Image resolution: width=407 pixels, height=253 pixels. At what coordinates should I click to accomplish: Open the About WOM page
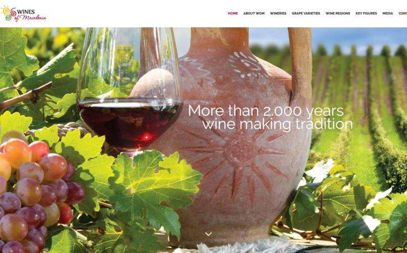tap(254, 13)
